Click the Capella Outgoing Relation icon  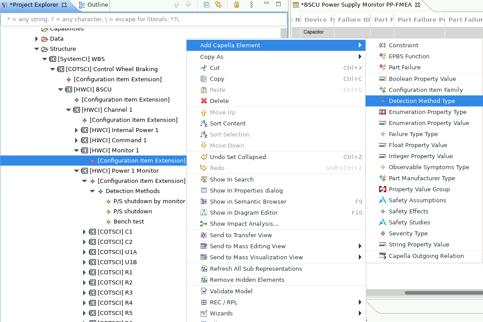pyautogui.click(x=383, y=256)
